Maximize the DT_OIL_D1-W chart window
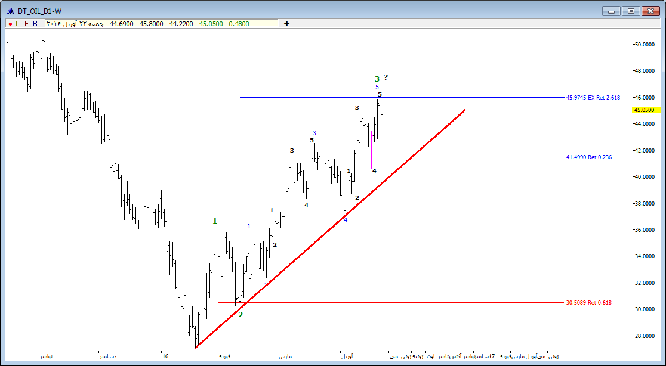 [631, 11]
